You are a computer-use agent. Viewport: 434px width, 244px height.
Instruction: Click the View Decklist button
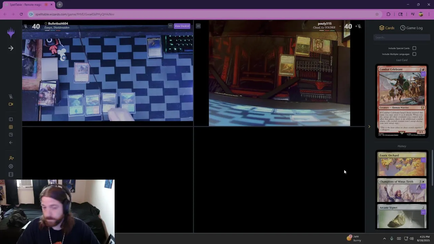pyautogui.click(x=182, y=26)
